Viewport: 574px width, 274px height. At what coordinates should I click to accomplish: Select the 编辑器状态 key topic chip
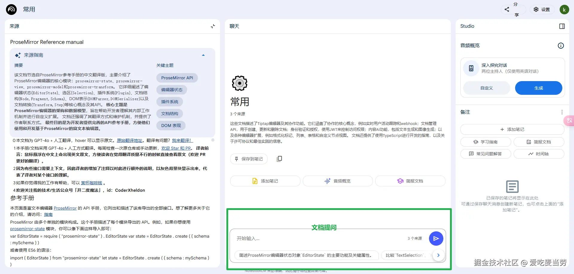[x=172, y=90]
